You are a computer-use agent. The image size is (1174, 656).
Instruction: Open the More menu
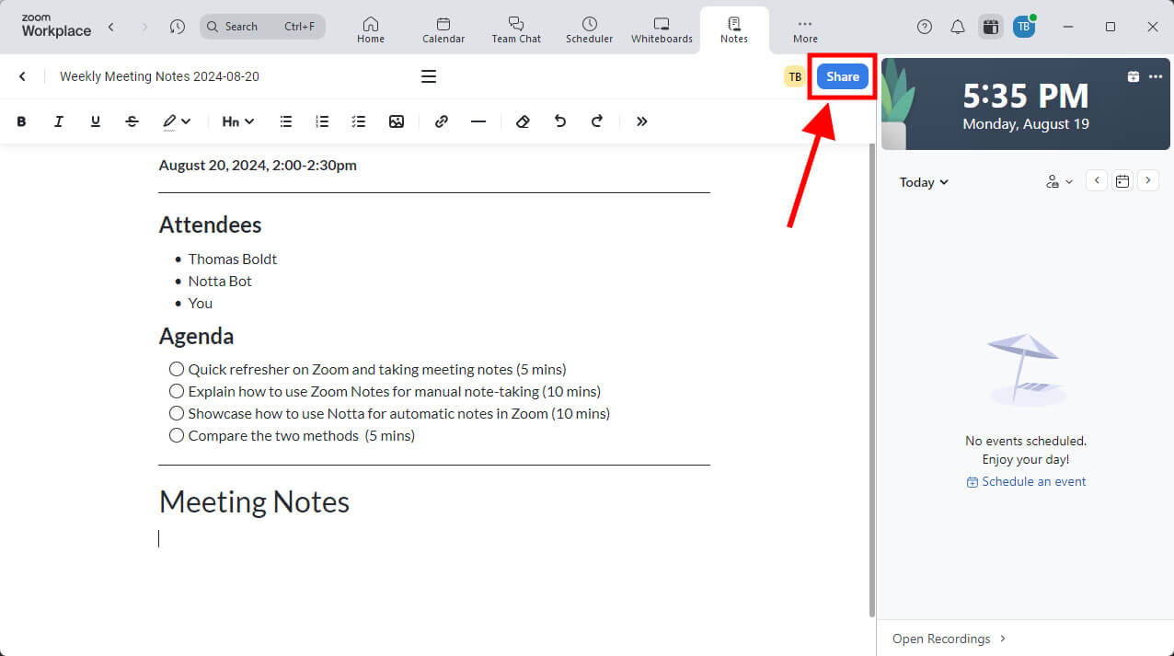coord(805,29)
